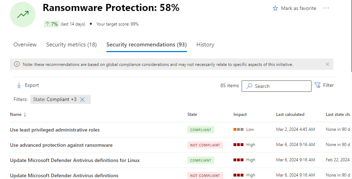
Task: Click the Last calculated column header
Action: 290,114
